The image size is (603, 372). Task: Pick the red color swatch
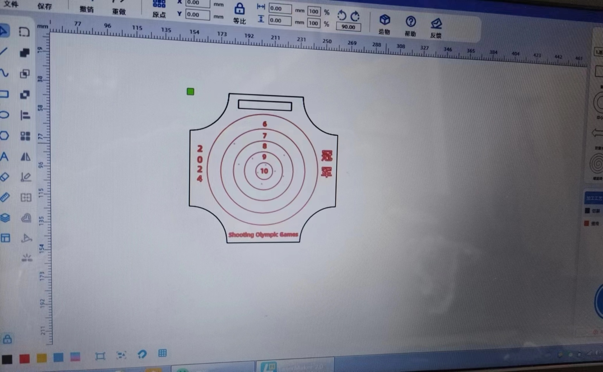click(24, 359)
